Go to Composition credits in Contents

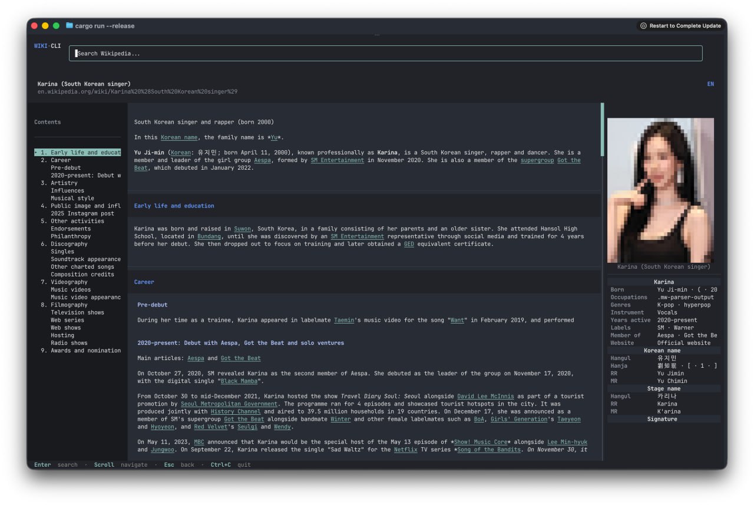coord(82,275)
